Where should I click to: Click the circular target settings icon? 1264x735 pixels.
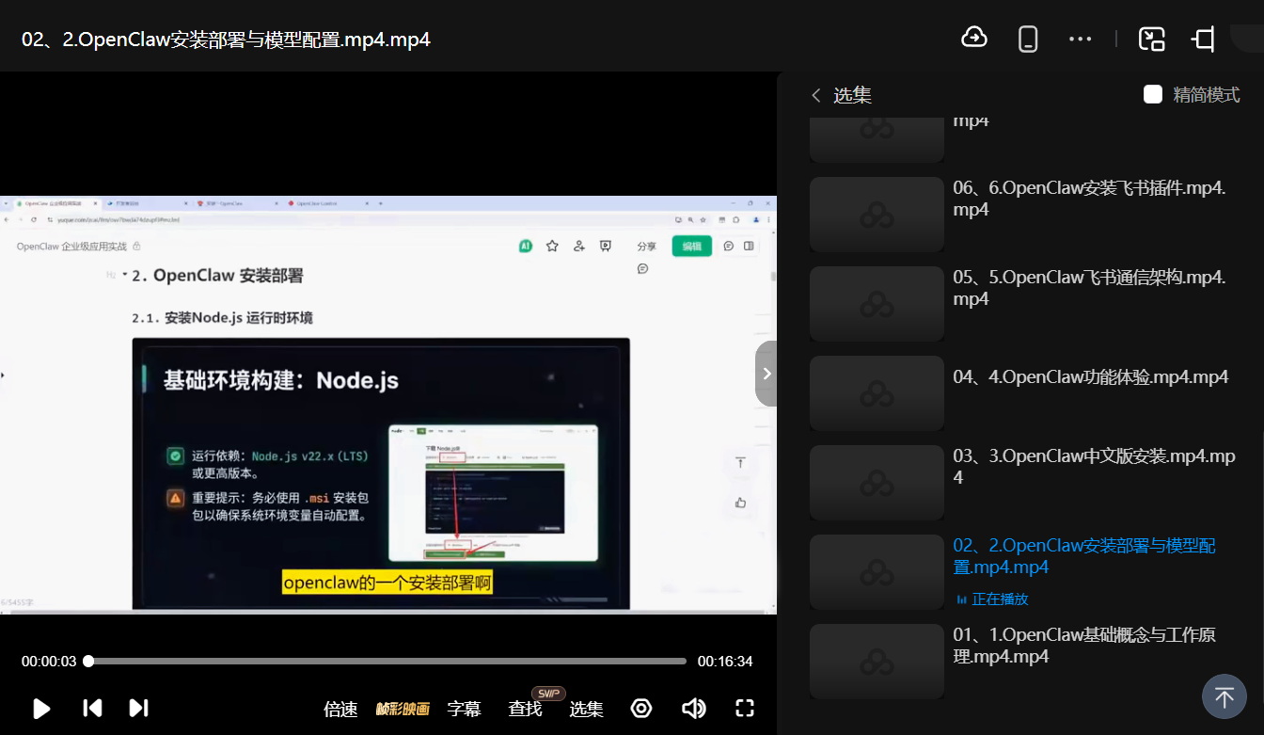coord(641,709)
